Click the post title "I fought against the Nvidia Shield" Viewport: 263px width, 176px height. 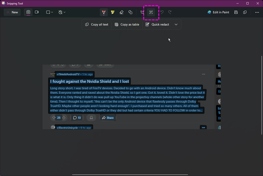coord(89,81)
